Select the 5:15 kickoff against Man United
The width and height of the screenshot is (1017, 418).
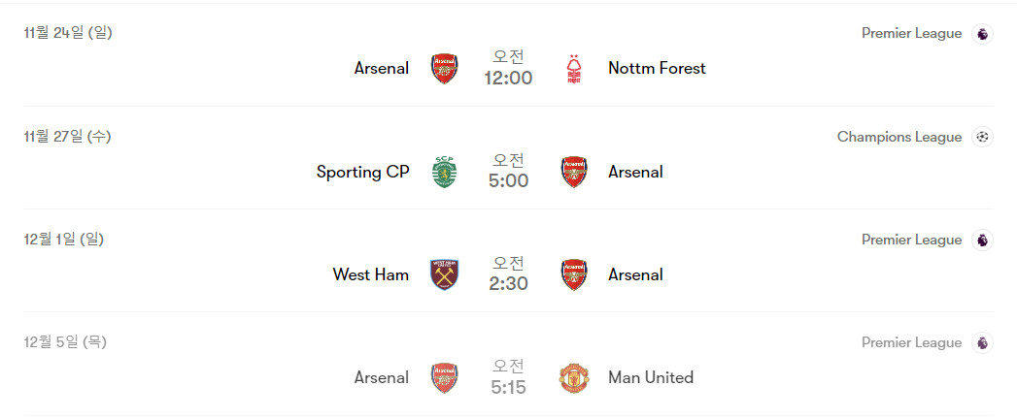click(508, 387)
